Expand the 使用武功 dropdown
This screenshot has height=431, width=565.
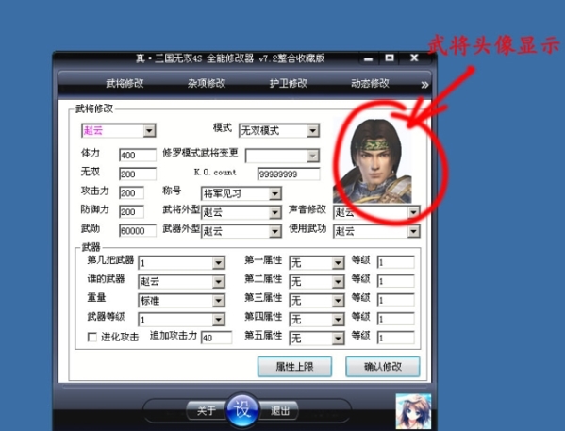click(377, 231)
